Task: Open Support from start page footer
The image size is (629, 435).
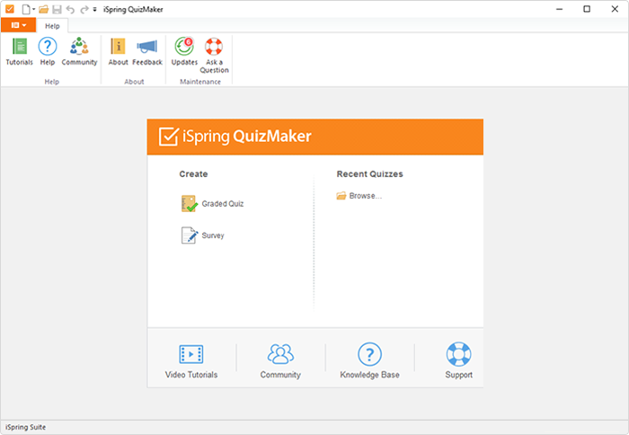Action: (x=458, y=360)
